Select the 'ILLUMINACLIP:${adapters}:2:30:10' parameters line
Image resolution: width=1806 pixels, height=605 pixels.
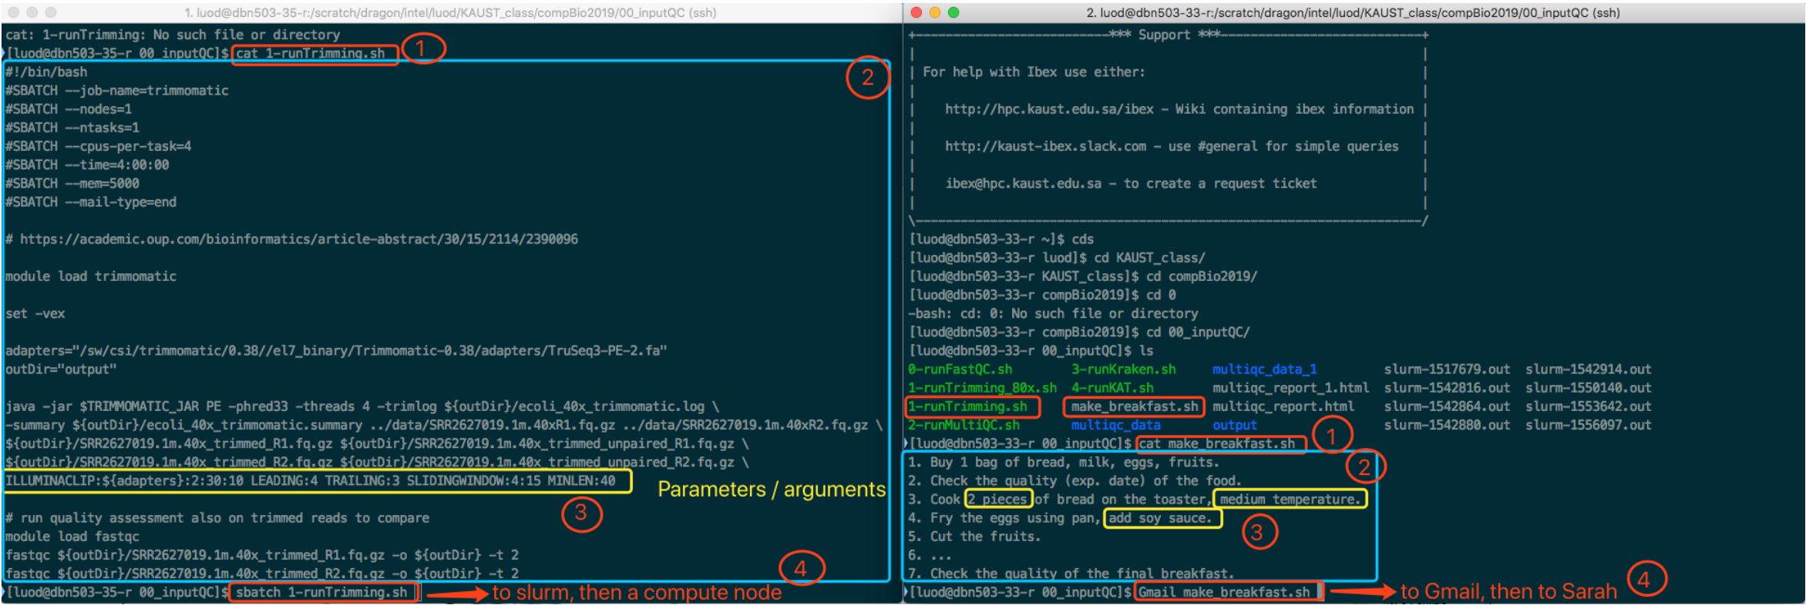[311, 481]
